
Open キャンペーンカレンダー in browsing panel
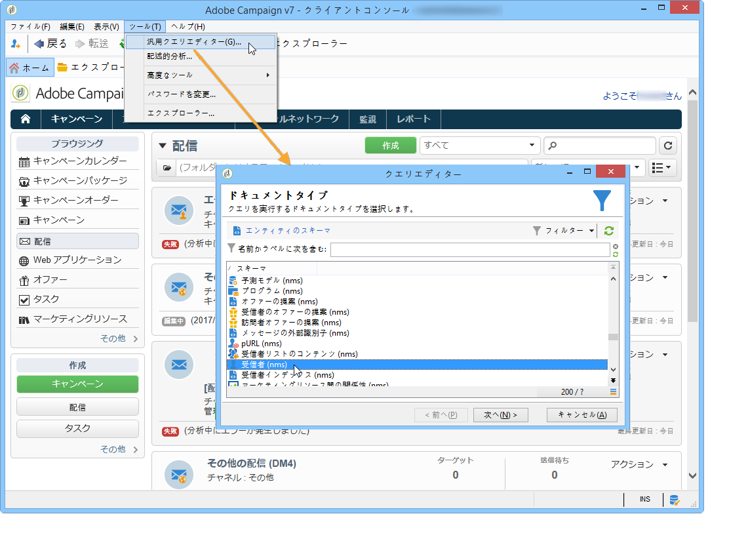80,161
